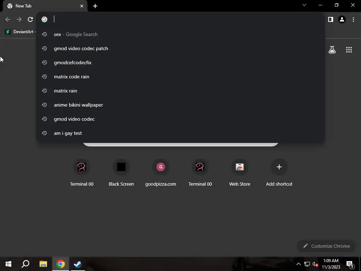361x271 pixels.
Task: Select the 'matrix code rain' suggestion
Action: pyautogui.click(x=180, y=77)
